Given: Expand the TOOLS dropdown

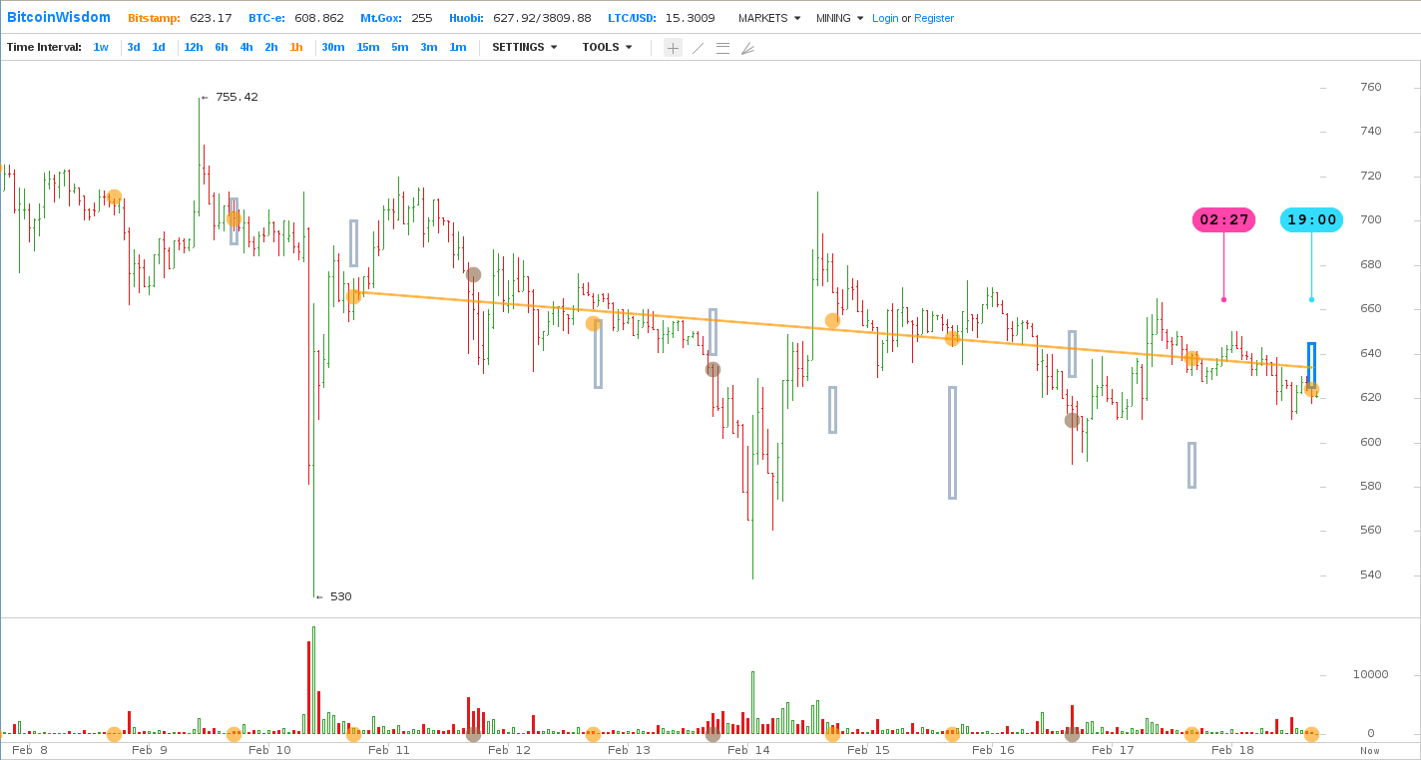Looking at the screenshot, I should pyautogui.click(x=607, y=47).
